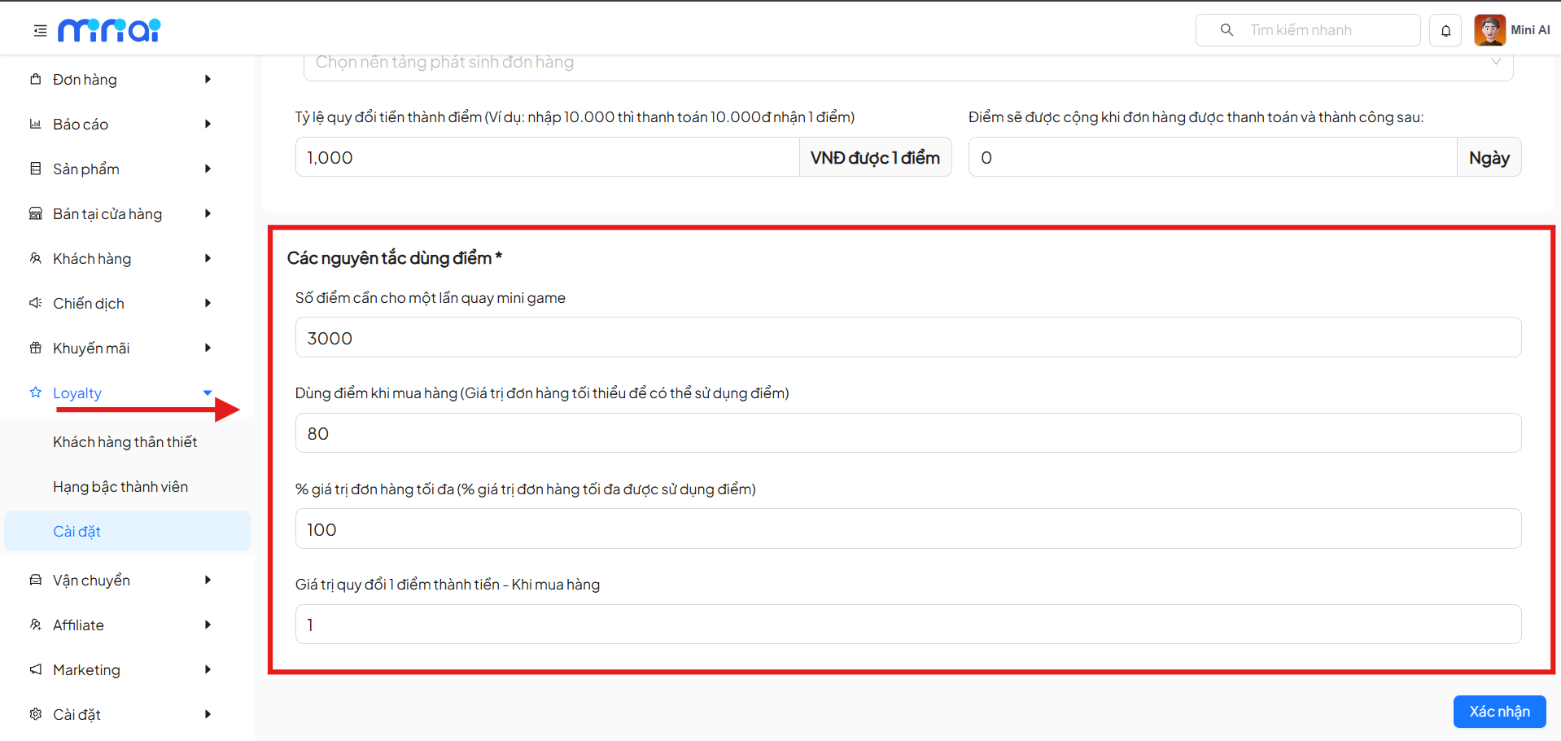Expand the Sản phẩm menu arrow
The image size is (1561, 741).
[208, 169]
